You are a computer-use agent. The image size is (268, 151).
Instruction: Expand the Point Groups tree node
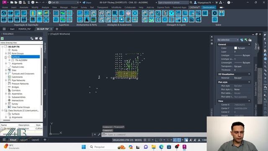(6, 53)
